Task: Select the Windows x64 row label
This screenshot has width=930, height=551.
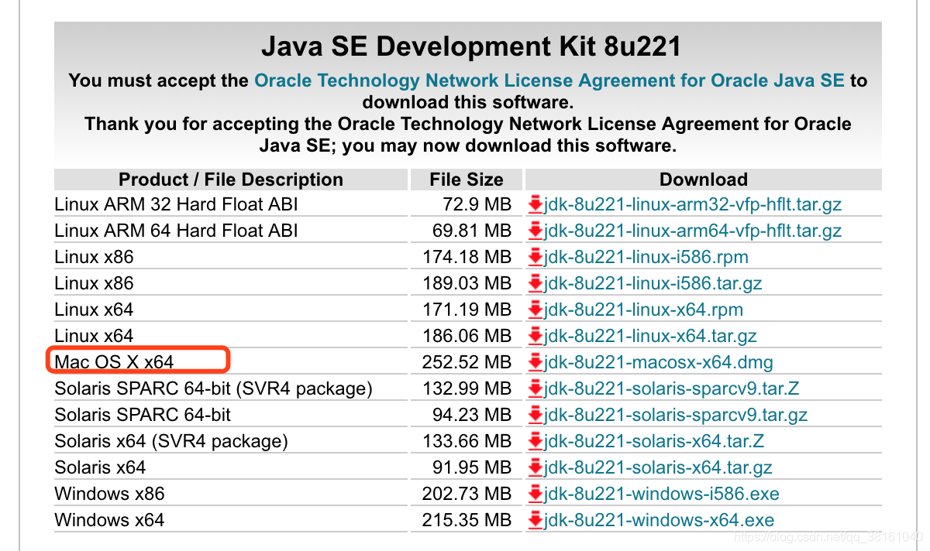Action: pos(109,521)
